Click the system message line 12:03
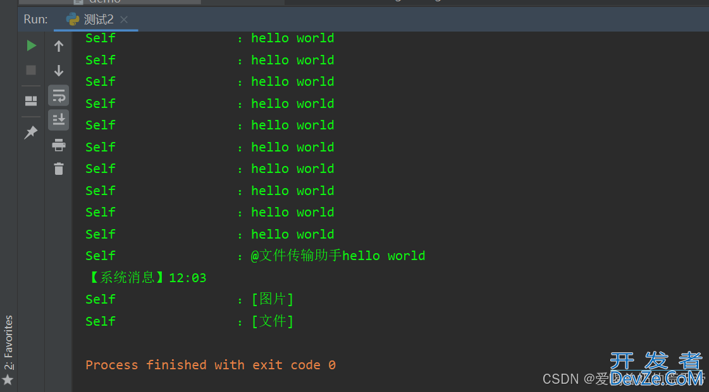Screen dimensions: 709x392 coord(147,277)
